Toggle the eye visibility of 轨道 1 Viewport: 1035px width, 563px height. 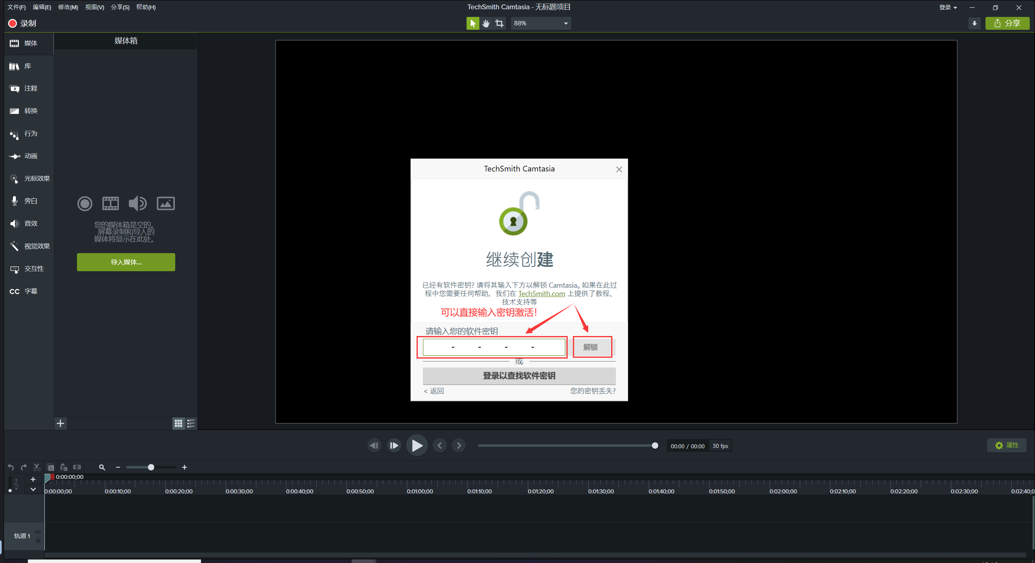pos(38,532)
